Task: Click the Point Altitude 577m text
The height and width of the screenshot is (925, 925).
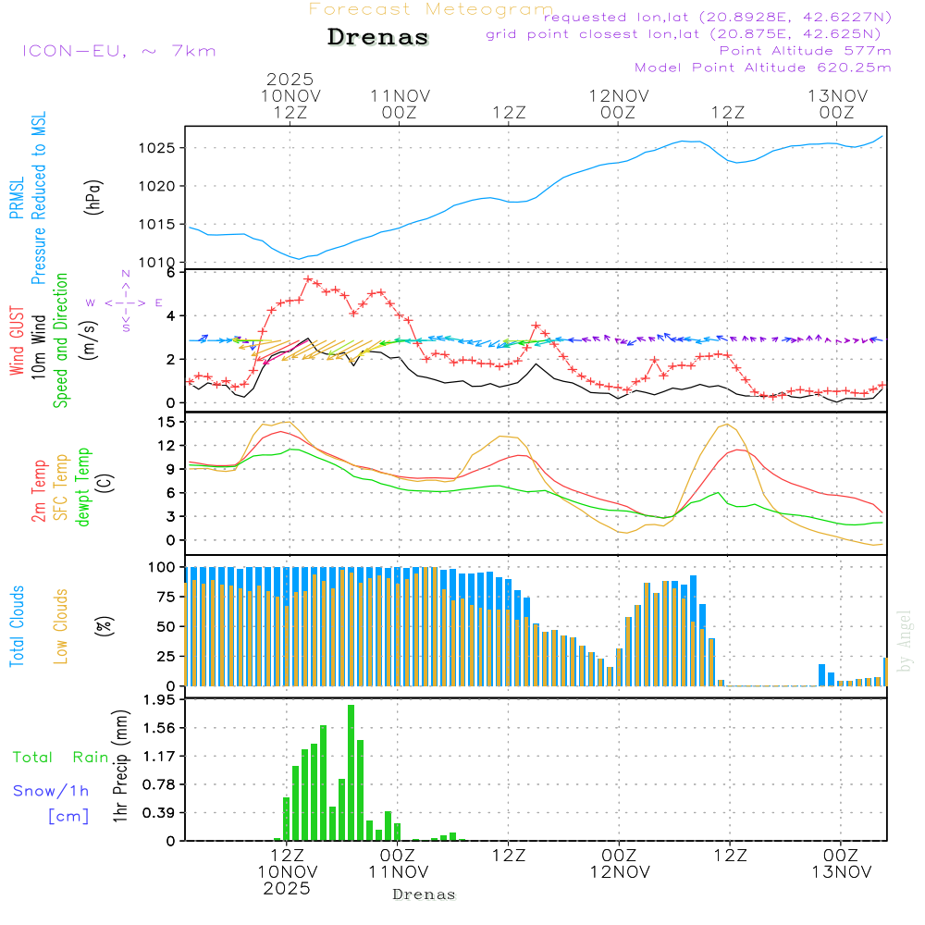Action: 805,51
